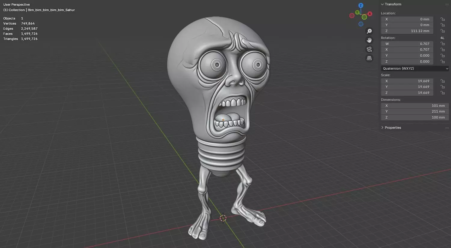Click the 'User Perspective' viewport label
The width and height of the screenshot is (451, 248).
click(17, 5)
